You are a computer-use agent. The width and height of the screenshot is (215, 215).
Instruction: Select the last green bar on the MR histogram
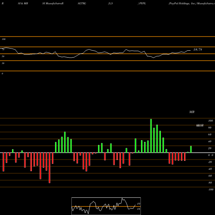click(191, 149)
